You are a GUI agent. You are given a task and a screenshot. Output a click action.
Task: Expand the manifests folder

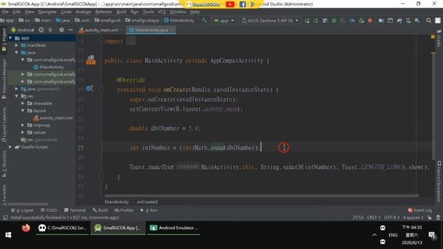click(17, 45)
